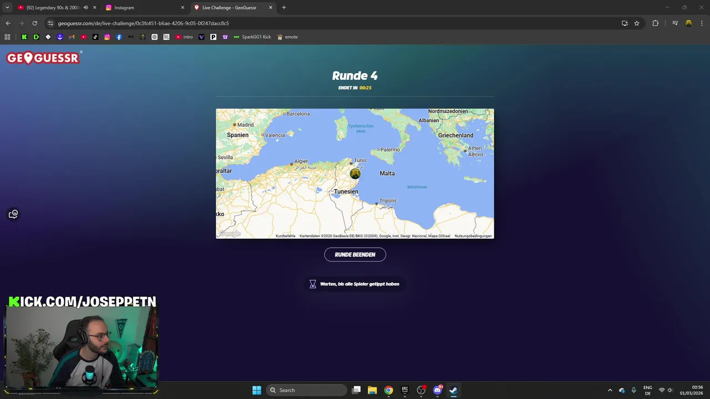Viewport: 710px width, 399px height.
Task: Click the Valencia label on the map
Action: click(275, 135)
